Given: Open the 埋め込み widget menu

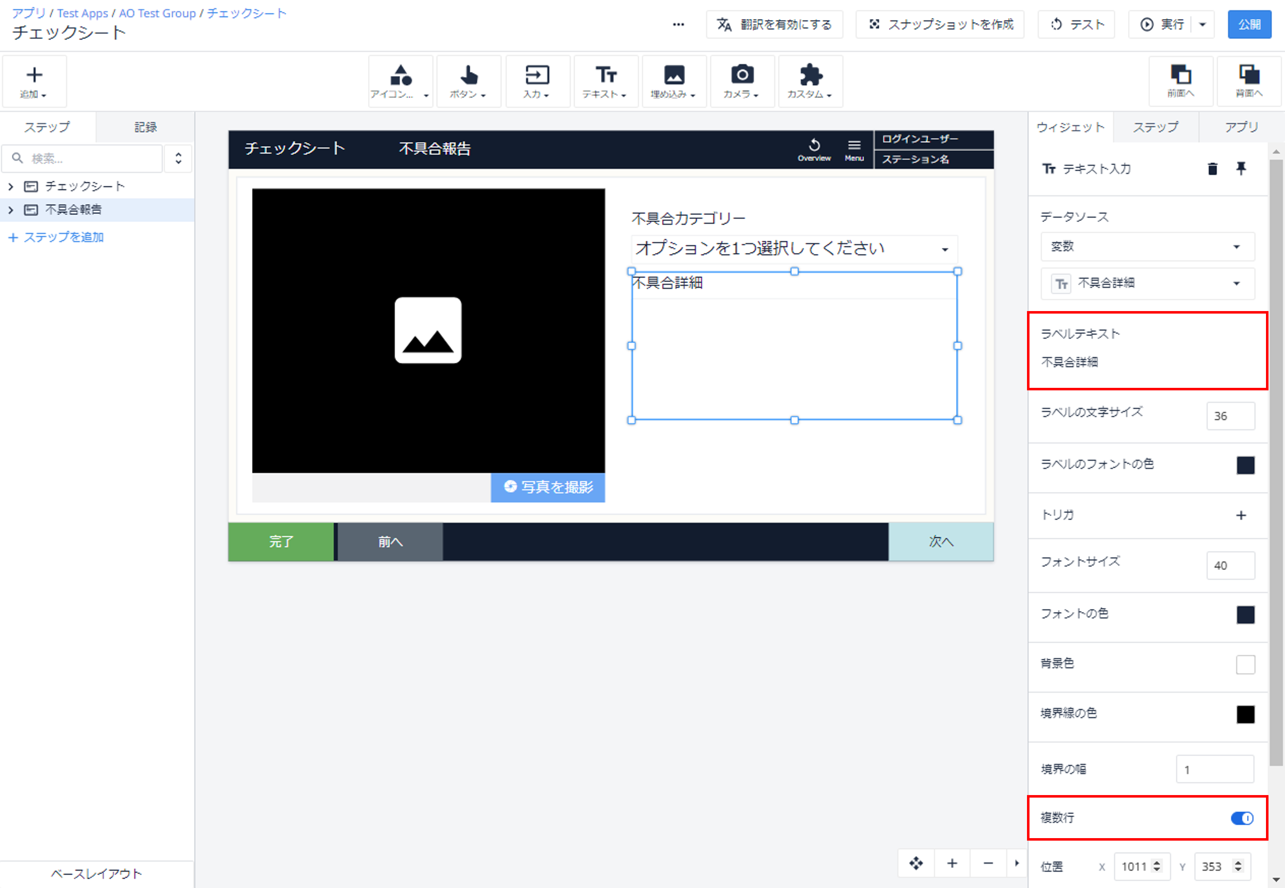Looking at the screenshot, I should (x=674, y=81).
